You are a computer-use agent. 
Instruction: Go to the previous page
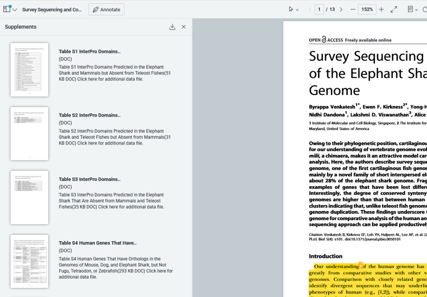[310, 10]
